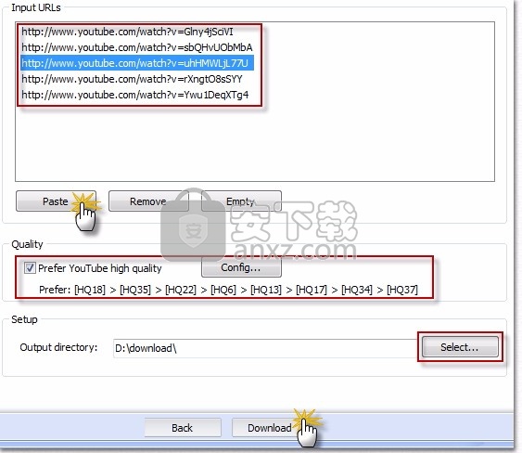The width and height of the screenshot is (522, 453).
Task: Select the highlighted URL ending in uhHMWLjL77U
Action: pos(137,63)
